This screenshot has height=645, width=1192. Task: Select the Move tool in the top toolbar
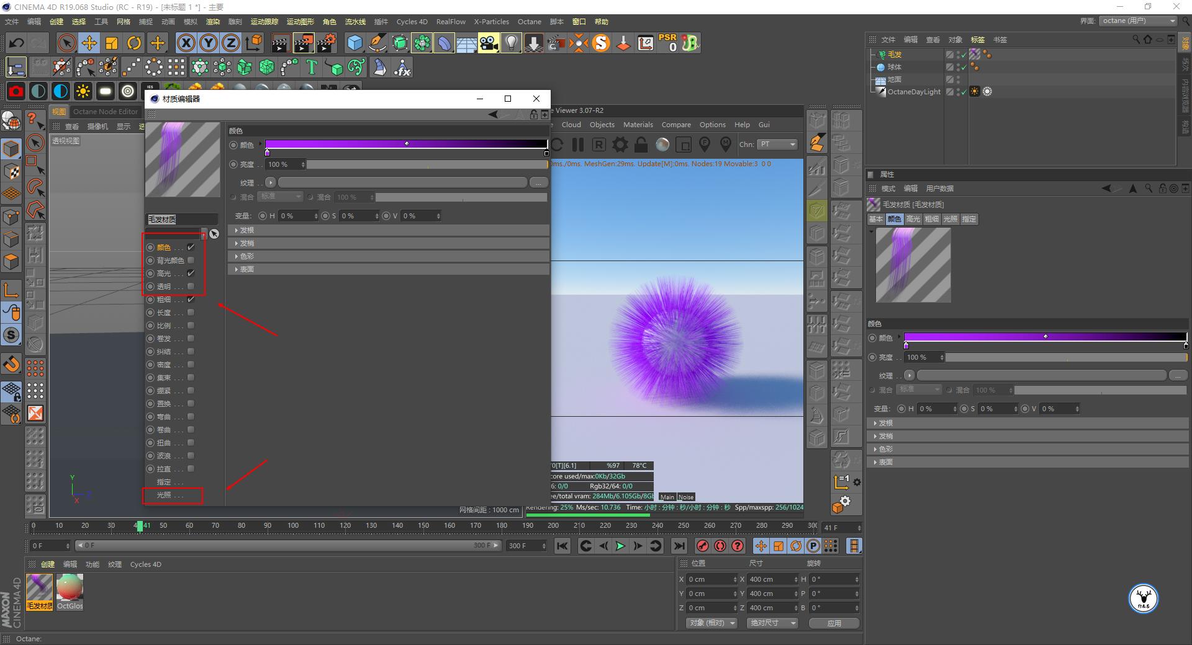89,43
